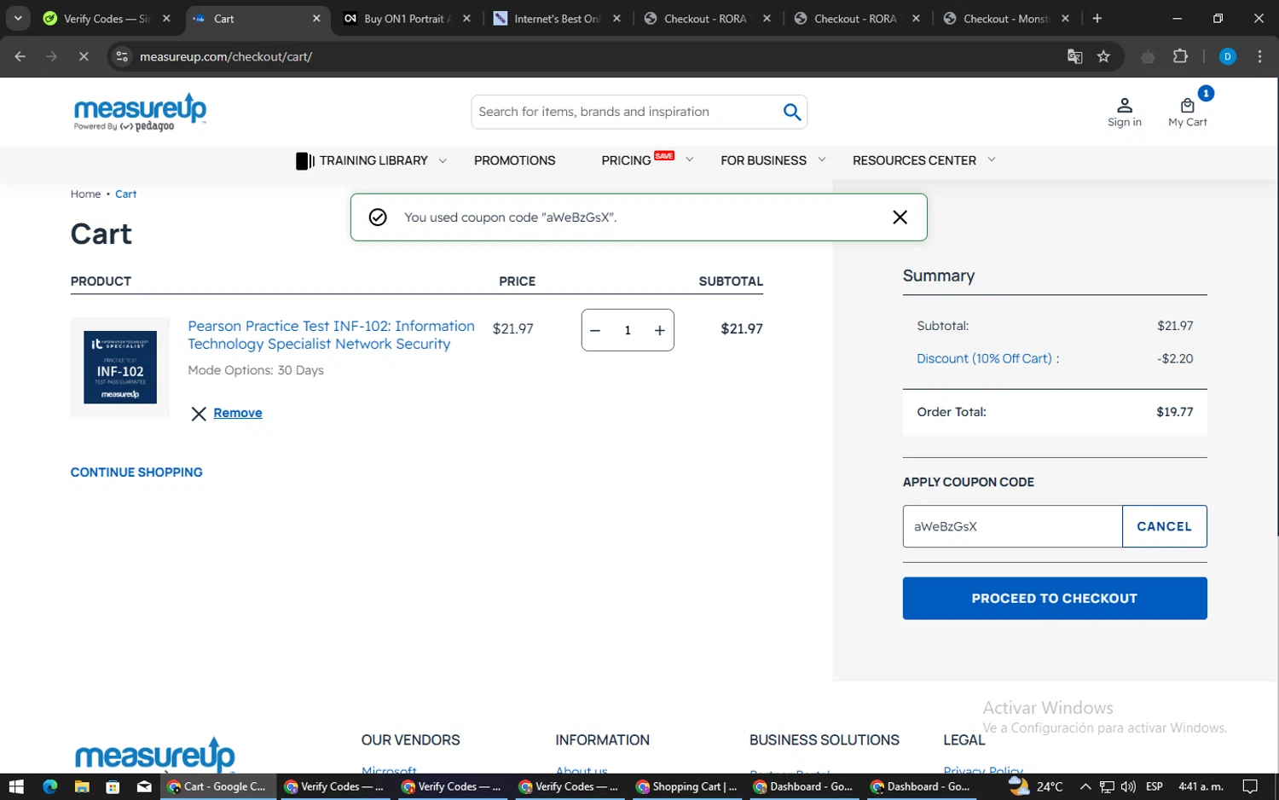This screenshot has width=1279, height=800.
Task: Open Pearson Practice Test INF-102 product link
Action: pos(331,335)
